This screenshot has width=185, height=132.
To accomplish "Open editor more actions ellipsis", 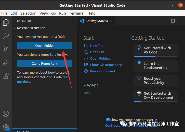I will (x=179, y=21).
